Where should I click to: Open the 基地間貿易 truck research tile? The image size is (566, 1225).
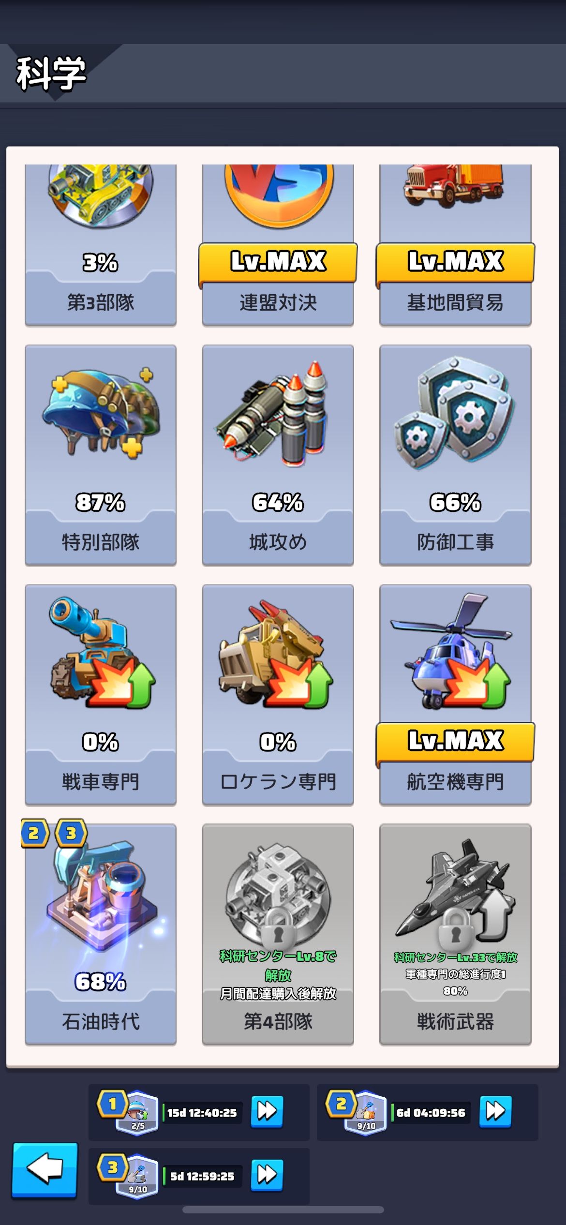(x=455, y=245)
